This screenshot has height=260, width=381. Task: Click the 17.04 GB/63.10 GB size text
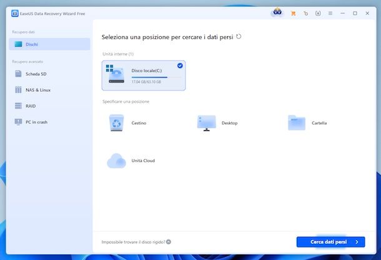click(x=146, y=82)
